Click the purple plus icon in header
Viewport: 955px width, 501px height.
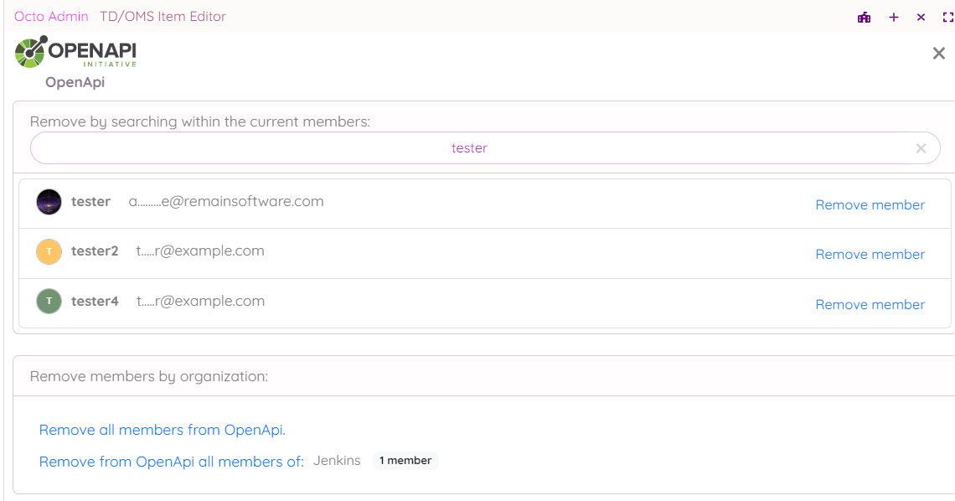894,17
